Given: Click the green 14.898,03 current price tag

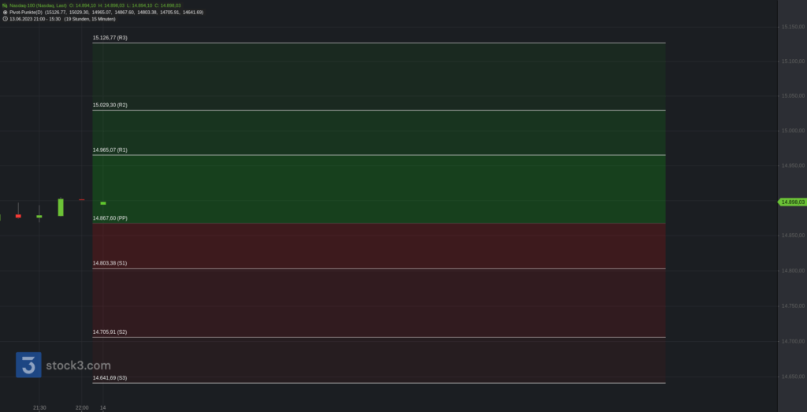Looking at the screenshot, I should [x=792, y=202].
